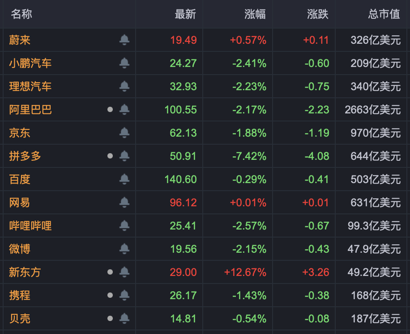This screenshot has width=410, height=334.
Task: Click the gray dot next to 贝壳
Action: (110, 318)
